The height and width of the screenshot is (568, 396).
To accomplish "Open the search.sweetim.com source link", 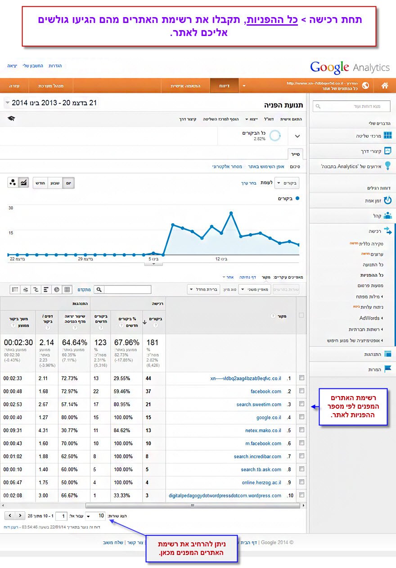I will [259, 405].
